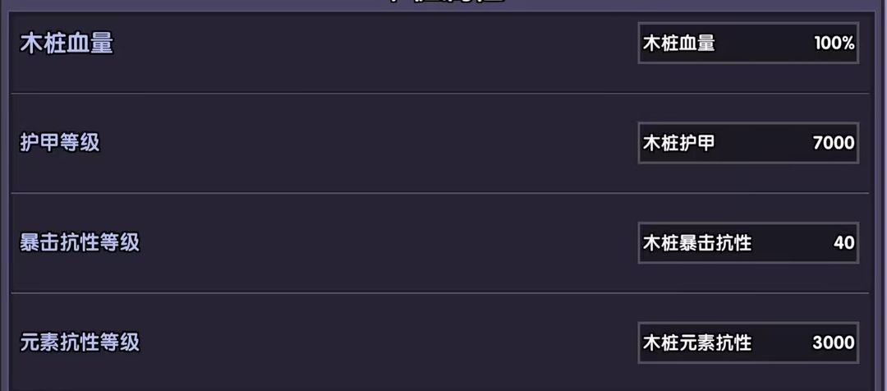
Task: Click the 木桩暴击抗性 text inside the field
Action: coord(696,243)
